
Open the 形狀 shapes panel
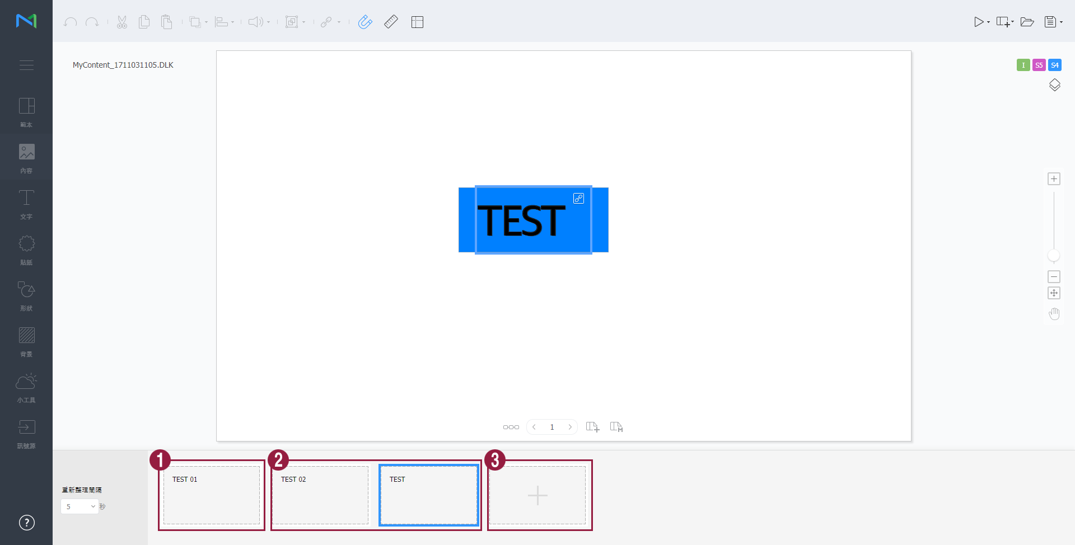pyautogui.click(x=26, y=296)
